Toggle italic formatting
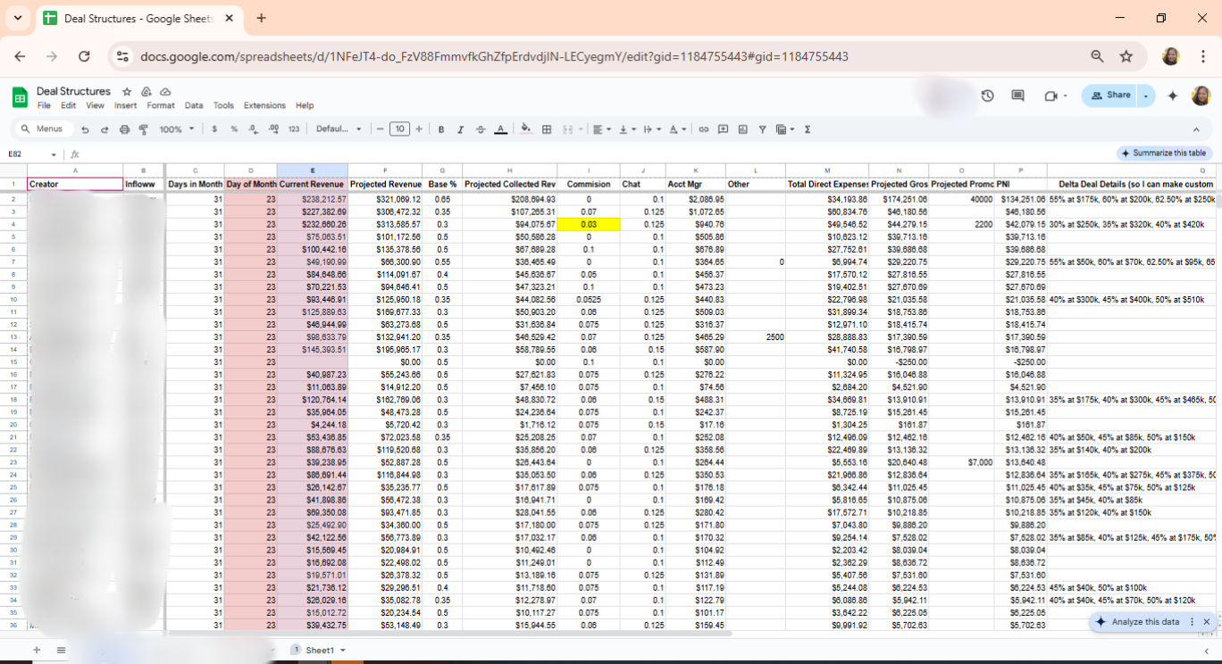1222x664 pixels. coord(461,129)
